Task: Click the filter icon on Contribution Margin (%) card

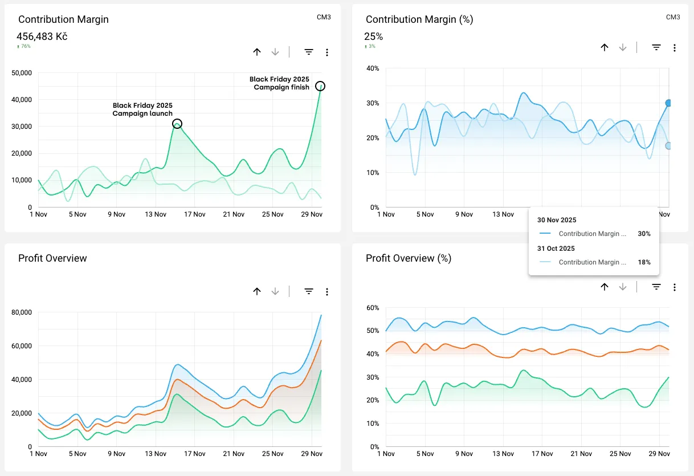Action: [656, 47]
